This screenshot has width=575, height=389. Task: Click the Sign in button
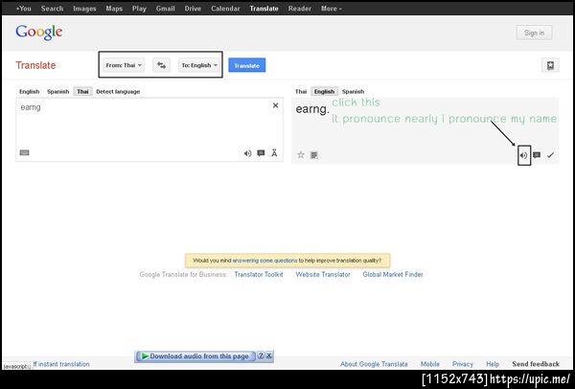pyautogui.click(x=534, y=33)
